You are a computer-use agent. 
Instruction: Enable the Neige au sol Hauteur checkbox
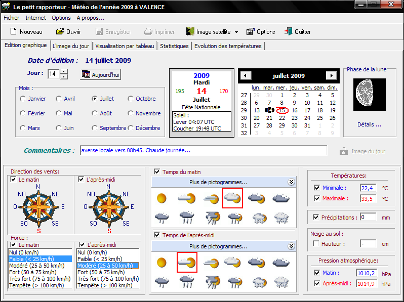(317, 244)
